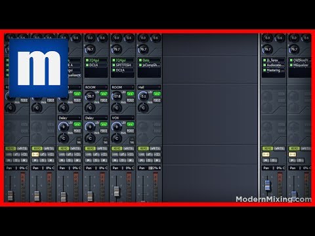Disable the green Hall send enable button
This screenshot has width=315, height=236.
(x=157, y=94)
